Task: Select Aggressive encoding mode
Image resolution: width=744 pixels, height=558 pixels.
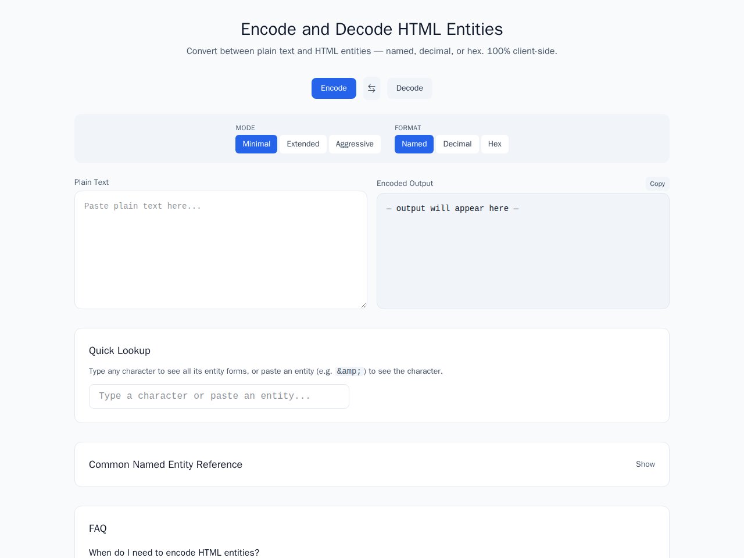Action: (x=355, y=144)
